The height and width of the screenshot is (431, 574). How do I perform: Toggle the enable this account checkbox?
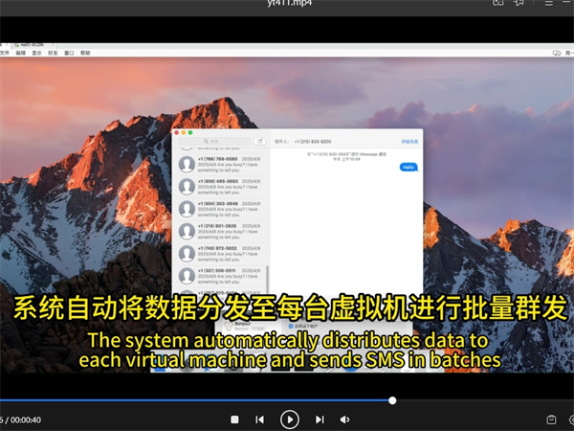(x=292, y=326)
